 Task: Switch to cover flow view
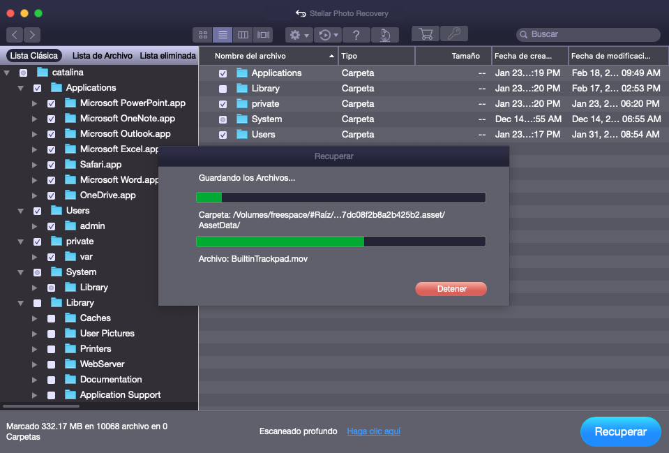coord(263,35)
